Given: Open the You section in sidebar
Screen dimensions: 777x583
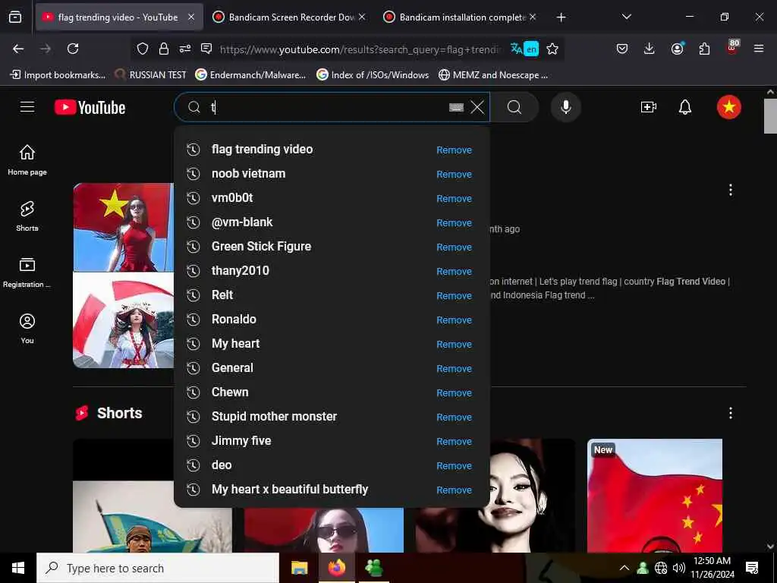Looking at the screenshot, I should [x=27, y=328].
